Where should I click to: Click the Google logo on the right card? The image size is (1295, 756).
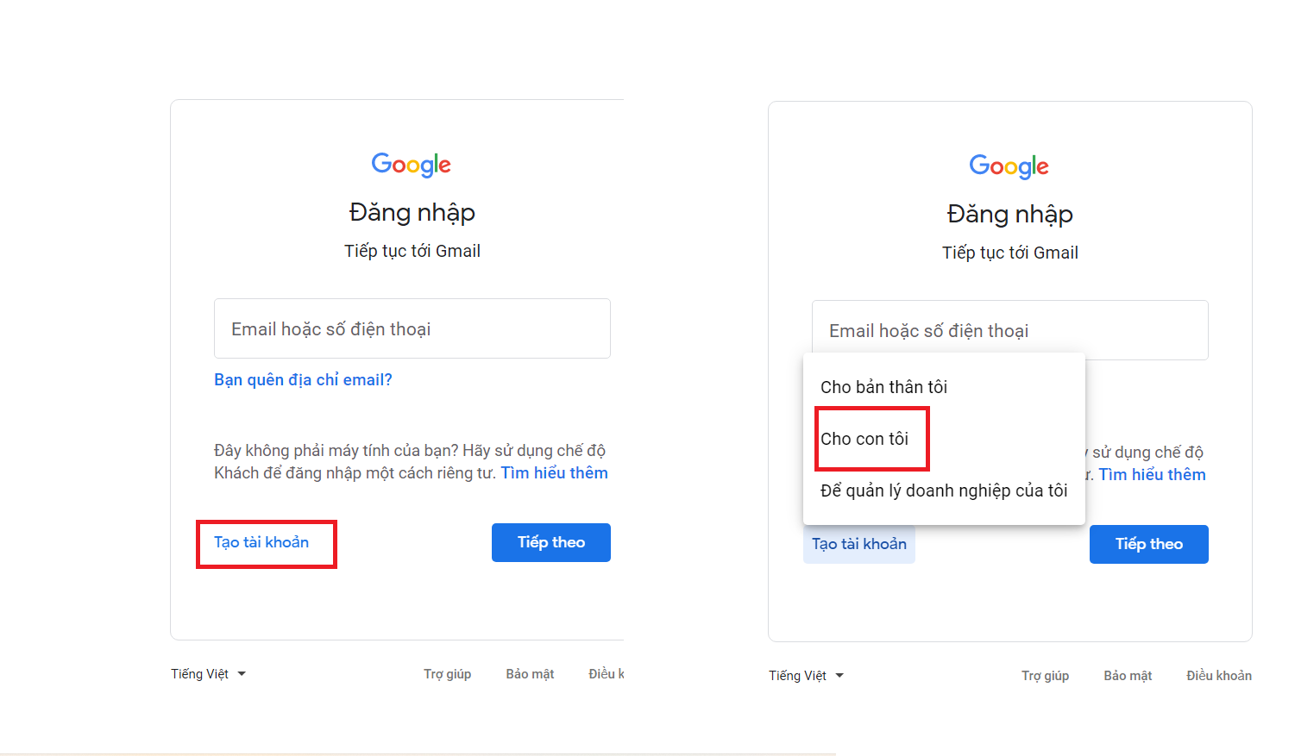click(1009, 166)
